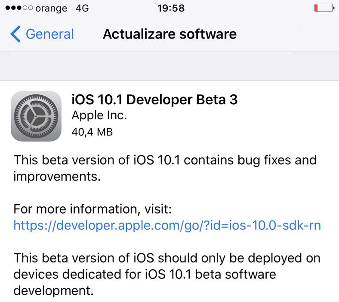339x302 pixels.
Task: Tap the back chevron arrow
Action: (15, 34)
